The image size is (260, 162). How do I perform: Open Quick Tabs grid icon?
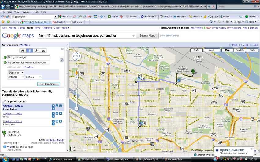coord(15,22)
